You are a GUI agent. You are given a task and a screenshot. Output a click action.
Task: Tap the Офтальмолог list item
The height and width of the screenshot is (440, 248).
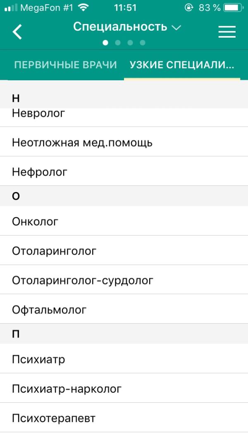(x=124, y=309)
